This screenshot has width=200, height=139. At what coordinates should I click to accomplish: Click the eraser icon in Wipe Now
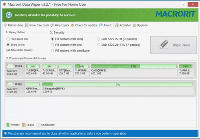[x=164, y=44]
